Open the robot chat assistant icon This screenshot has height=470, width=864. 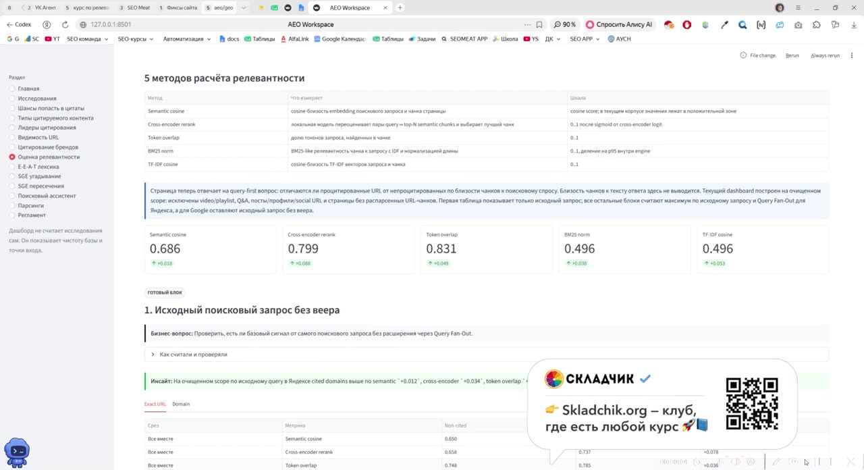(x=17, y=451)
